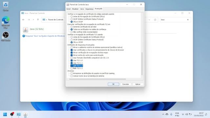Select the Avançado tab
210x118 pixels.
pos(98,9)
